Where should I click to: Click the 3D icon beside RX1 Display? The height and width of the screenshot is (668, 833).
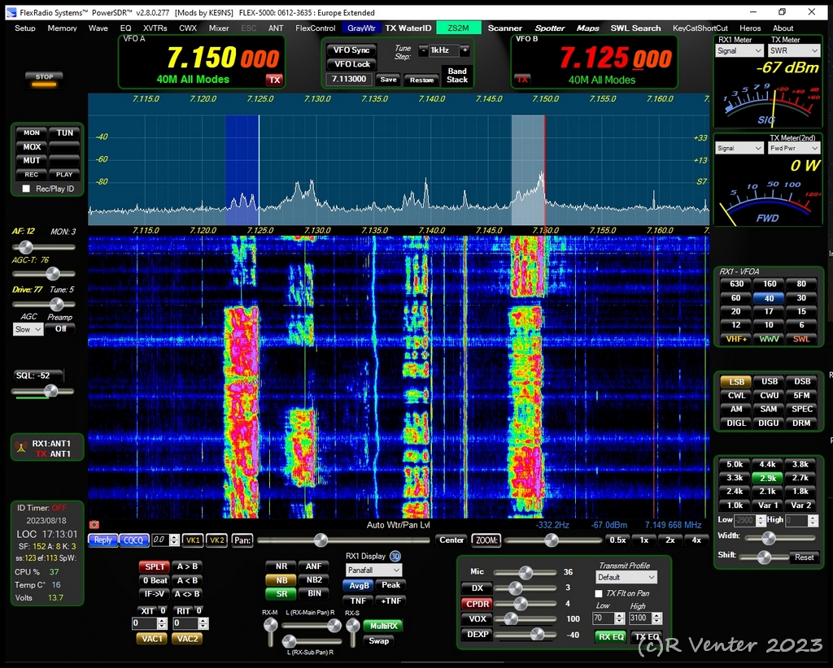(395, 556)
